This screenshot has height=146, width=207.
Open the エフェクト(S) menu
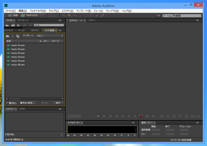point(68,11)
